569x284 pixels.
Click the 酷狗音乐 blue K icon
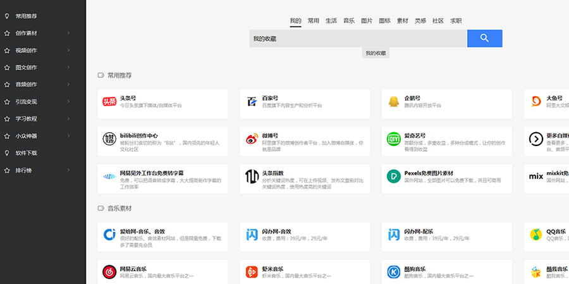tap(393, 272)
